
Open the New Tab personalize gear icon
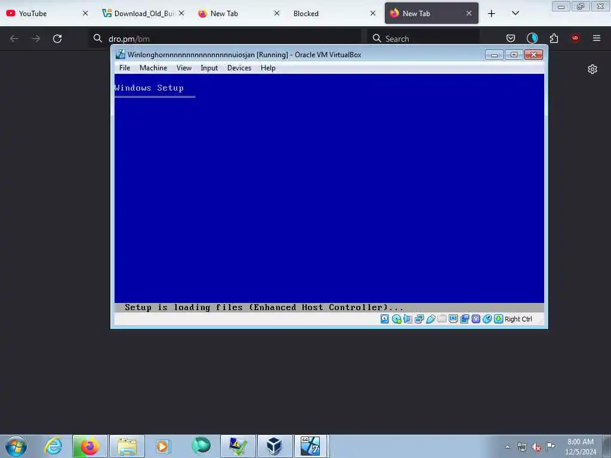point(593,69)
